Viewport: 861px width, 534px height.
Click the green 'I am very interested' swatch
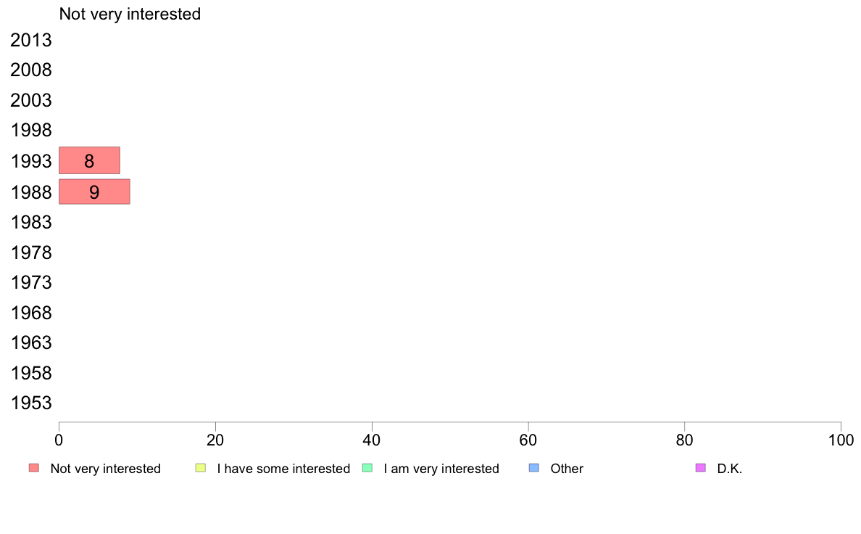tap(367, 468)
